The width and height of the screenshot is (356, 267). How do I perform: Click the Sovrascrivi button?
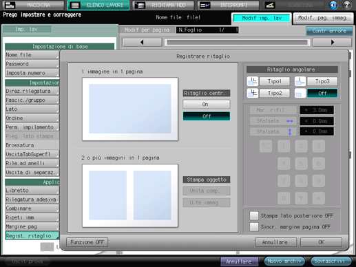pos(331,261)
